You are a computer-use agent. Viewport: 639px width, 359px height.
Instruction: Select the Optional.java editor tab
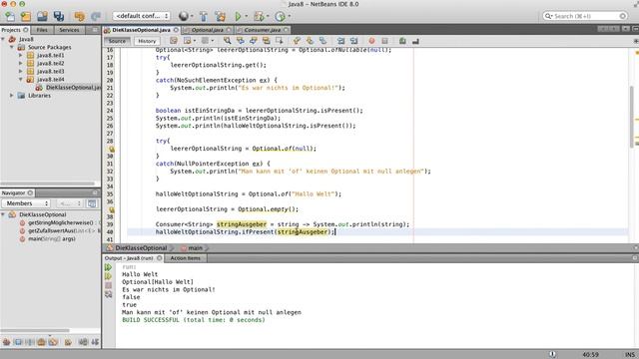pos(207,30)
